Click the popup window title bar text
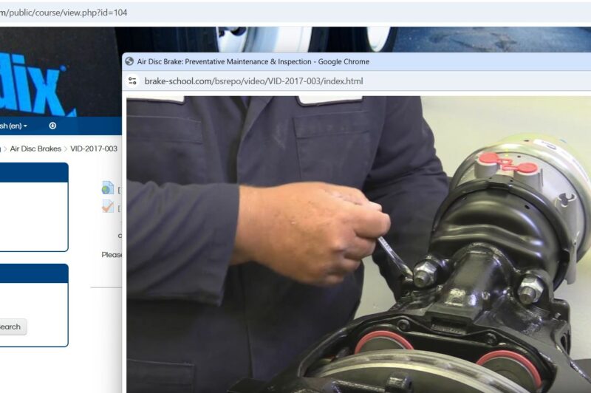Image resolution: width=591 pixels, height=393 pixels. [253, 61]
